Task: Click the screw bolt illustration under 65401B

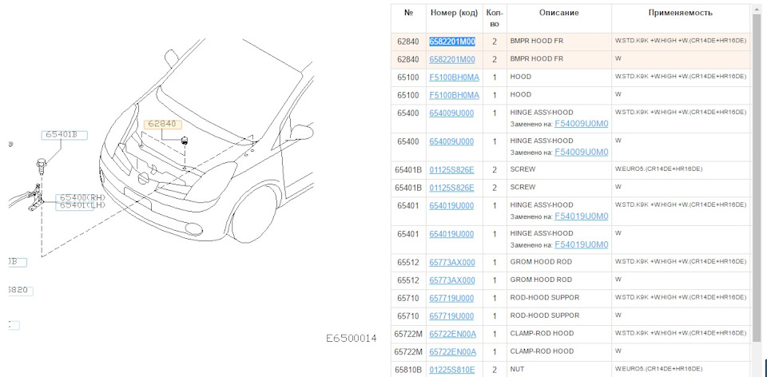Action: click(39, 165)
